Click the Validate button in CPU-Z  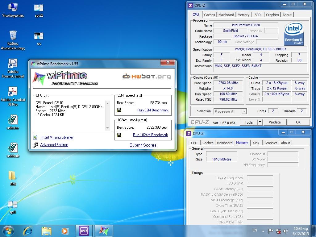pyautogui.click(x=274, y=122)
